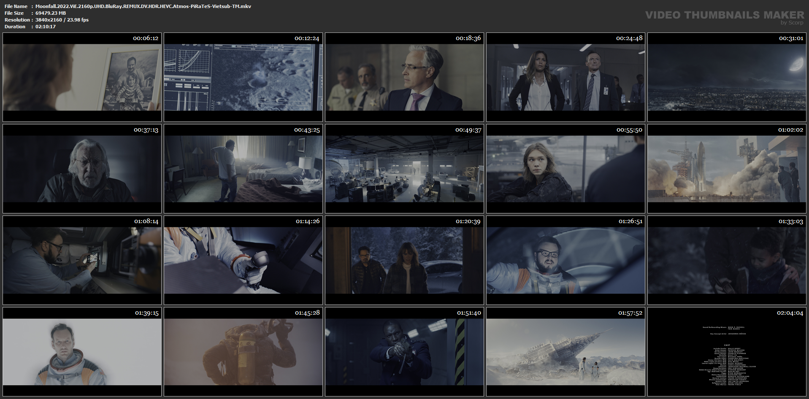Image resolution: width=809 pixels, height=399 pixels.
Task: Click the timestamp 01:14:26
Action: coord(308,221)
